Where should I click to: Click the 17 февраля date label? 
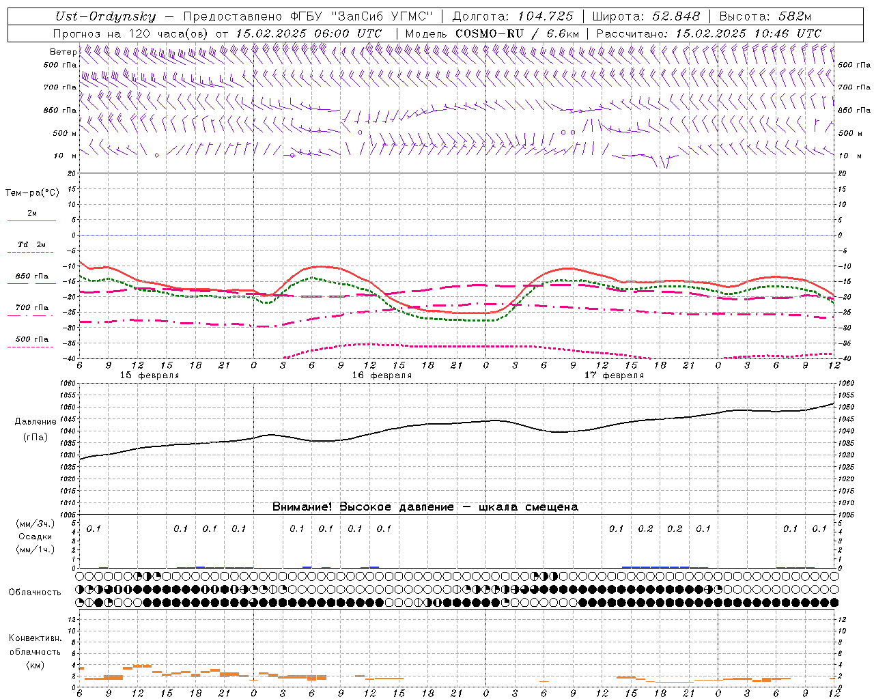pyautogui.click(x=614, y=375)
